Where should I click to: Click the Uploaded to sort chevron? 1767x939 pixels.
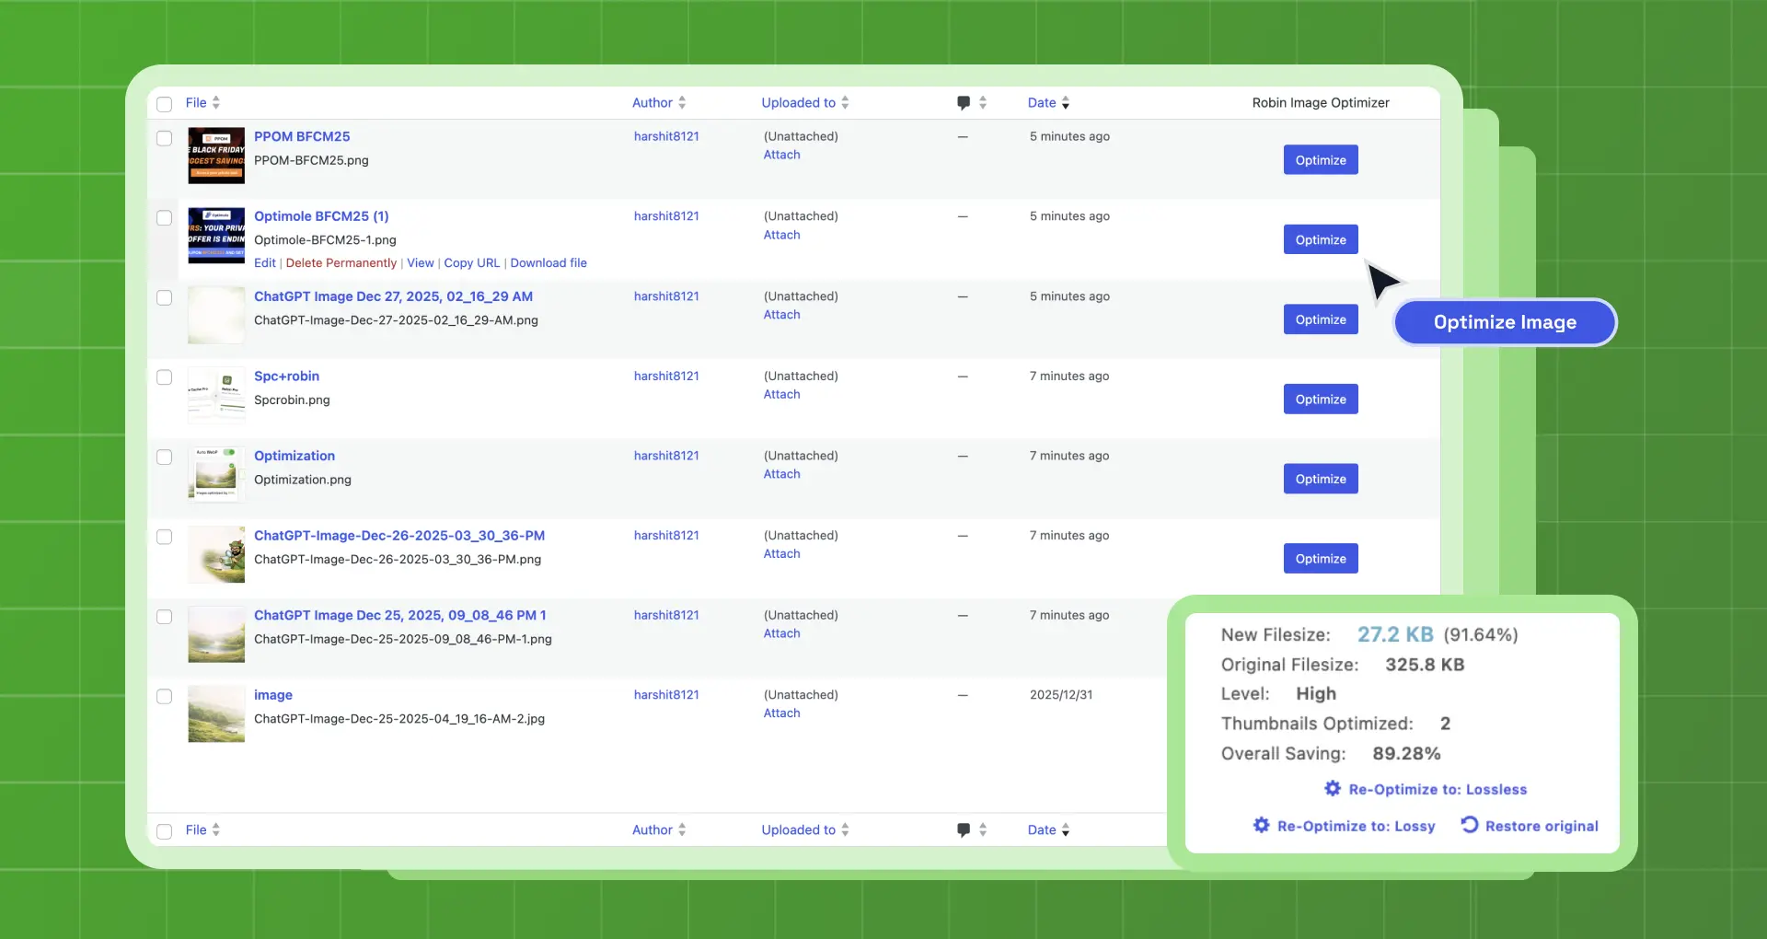point(845,102)
